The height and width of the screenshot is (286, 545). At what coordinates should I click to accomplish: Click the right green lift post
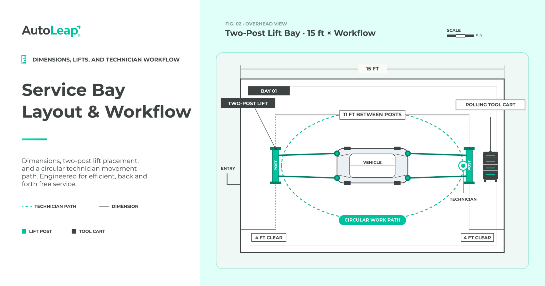(469, 165)
